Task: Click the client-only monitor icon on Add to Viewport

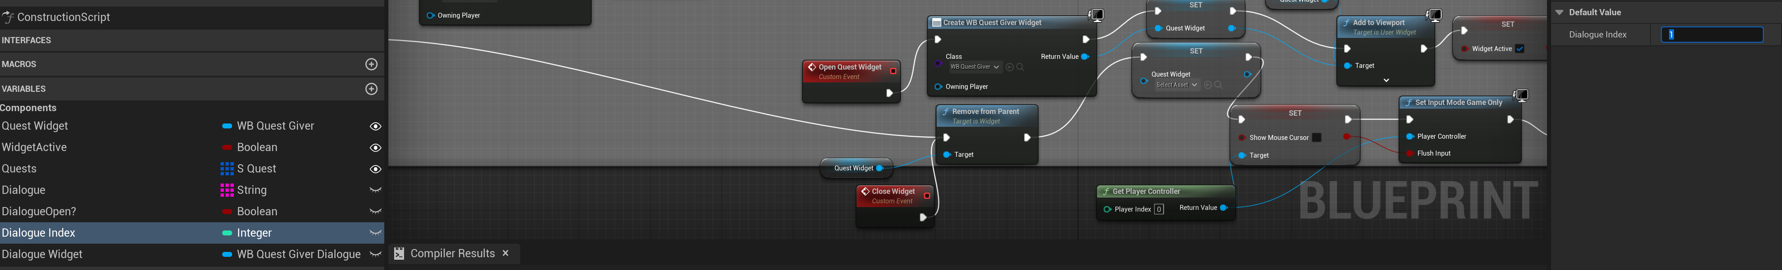Action: (x=1435, y=15)
